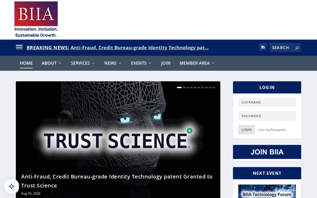Focus the Password field
The height and width of the screenshot is (198, 317).
click(267, 116)
